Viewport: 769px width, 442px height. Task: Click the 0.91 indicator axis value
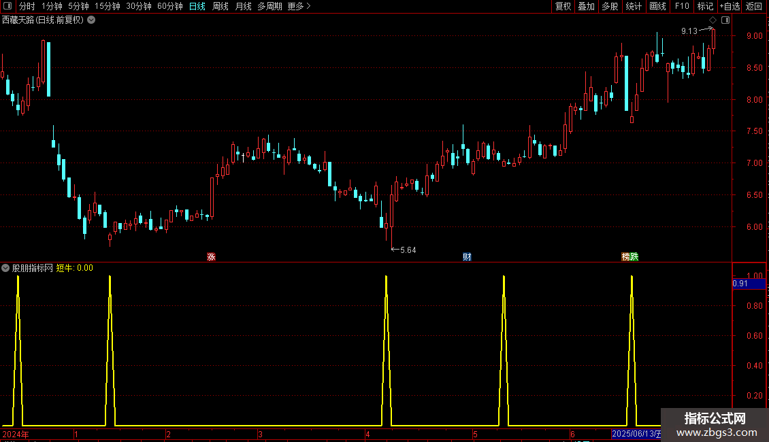pyautogui.click(x=740, y=284)
